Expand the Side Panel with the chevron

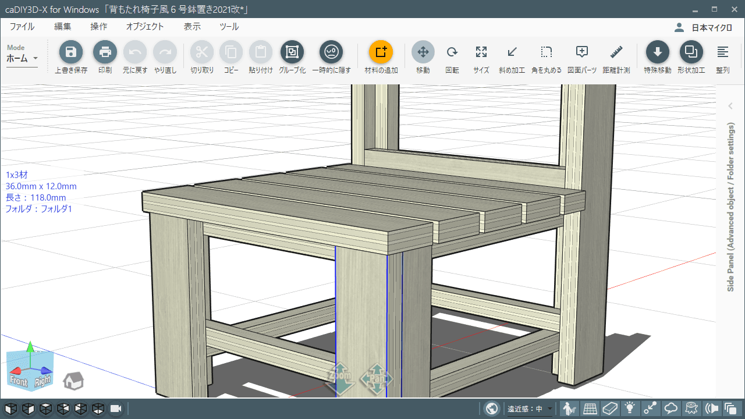point(730,106)
